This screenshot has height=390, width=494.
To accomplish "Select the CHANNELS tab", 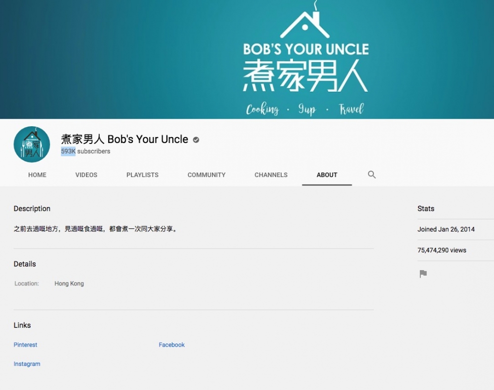I will 271,175.
